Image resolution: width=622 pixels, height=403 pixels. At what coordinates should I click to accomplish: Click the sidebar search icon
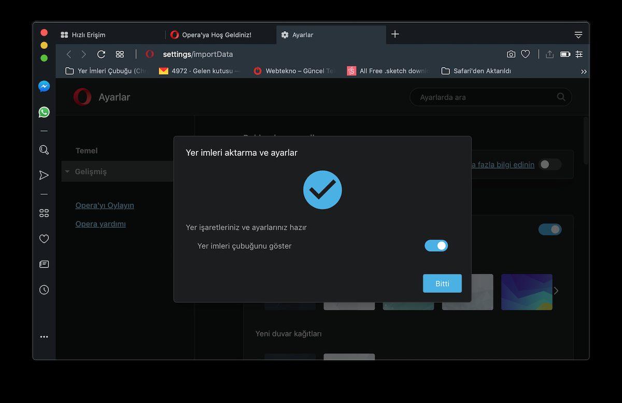click(44, 150)
